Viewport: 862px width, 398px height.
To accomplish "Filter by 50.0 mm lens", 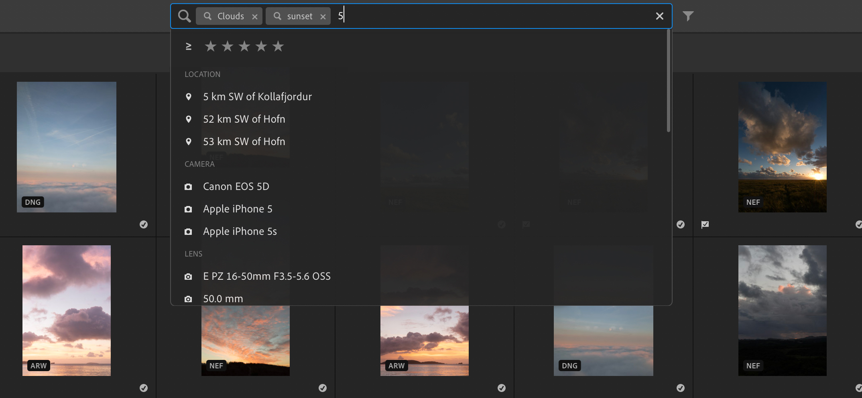I will click(419, 298).
